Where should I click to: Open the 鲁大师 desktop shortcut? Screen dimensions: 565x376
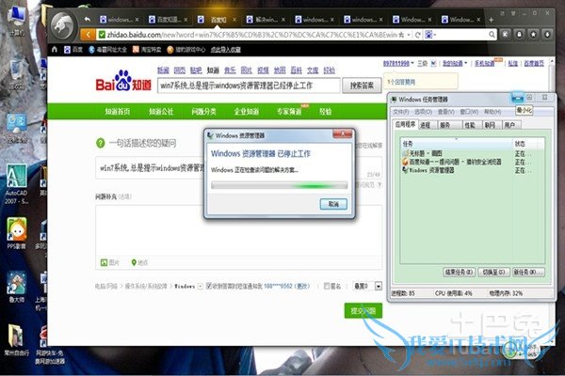(x=16, y=287)
